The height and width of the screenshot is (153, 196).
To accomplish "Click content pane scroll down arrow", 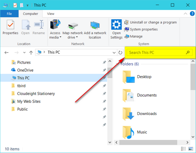I will (193, 137).
